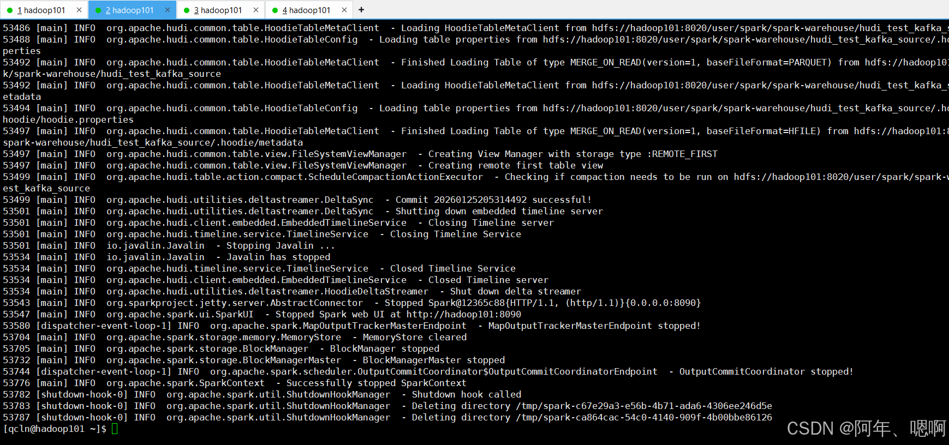Click the 'k/spark-warehouse/hudi_test_kafka_source' wrapped line
Image resolution: width=949 pixels, height=445 pixels.
point(112,74)
